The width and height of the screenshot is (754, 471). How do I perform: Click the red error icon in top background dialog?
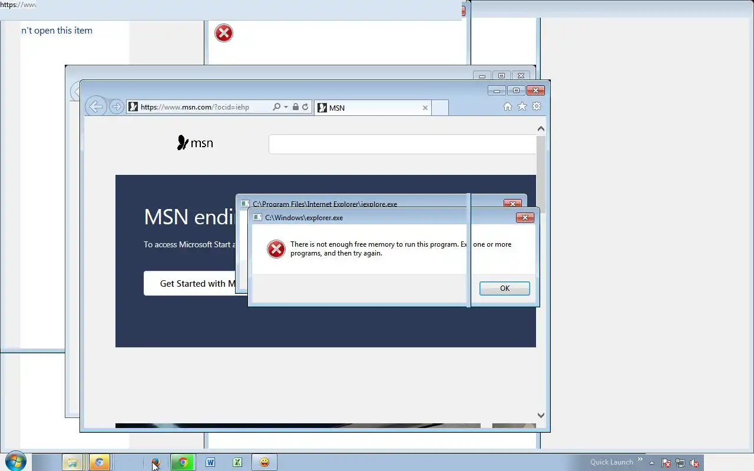pos(224,33)
